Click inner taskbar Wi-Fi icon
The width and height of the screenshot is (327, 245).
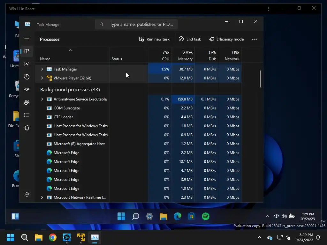(x=276, y=216)
